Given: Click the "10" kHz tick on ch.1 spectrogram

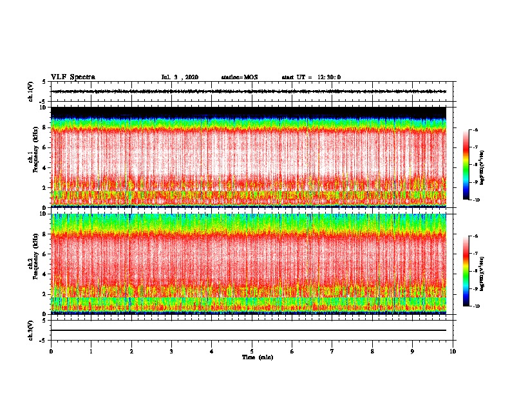Looking at the screenshot, I should [x=43, y=108].
